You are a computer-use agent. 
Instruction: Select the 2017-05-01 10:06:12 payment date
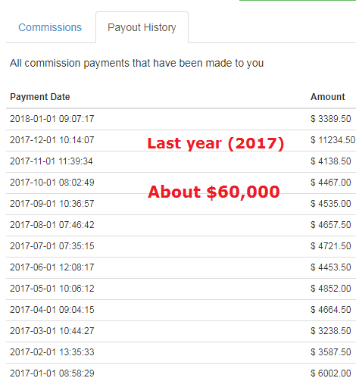52,289
